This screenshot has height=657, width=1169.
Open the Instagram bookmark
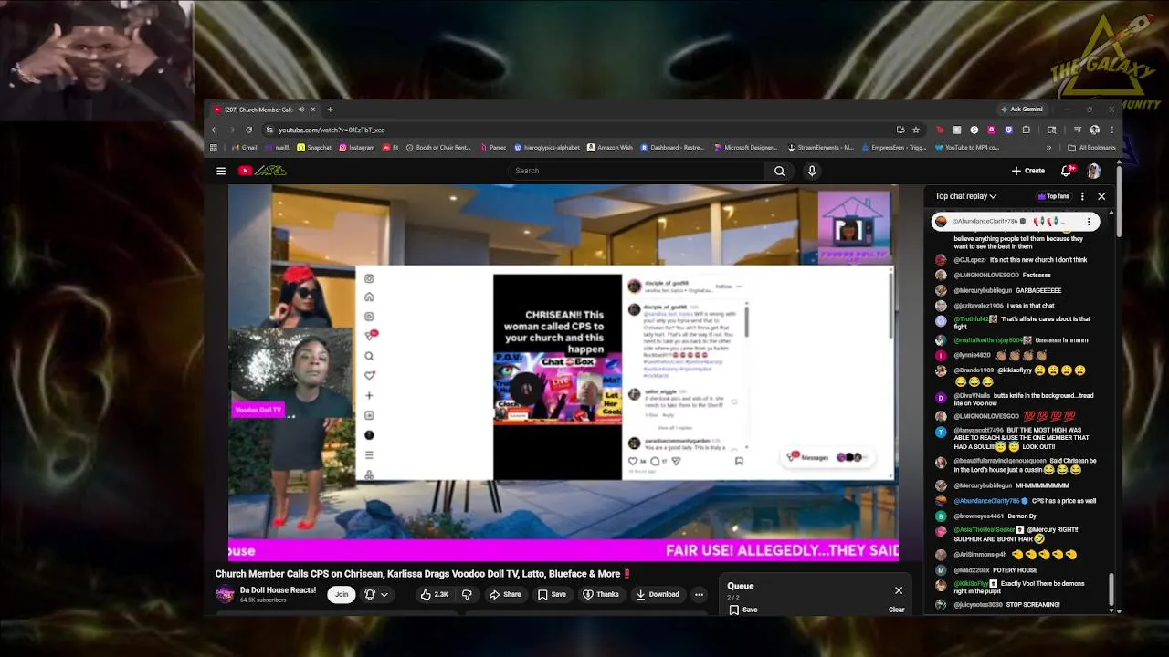click(x=357, y=147)
